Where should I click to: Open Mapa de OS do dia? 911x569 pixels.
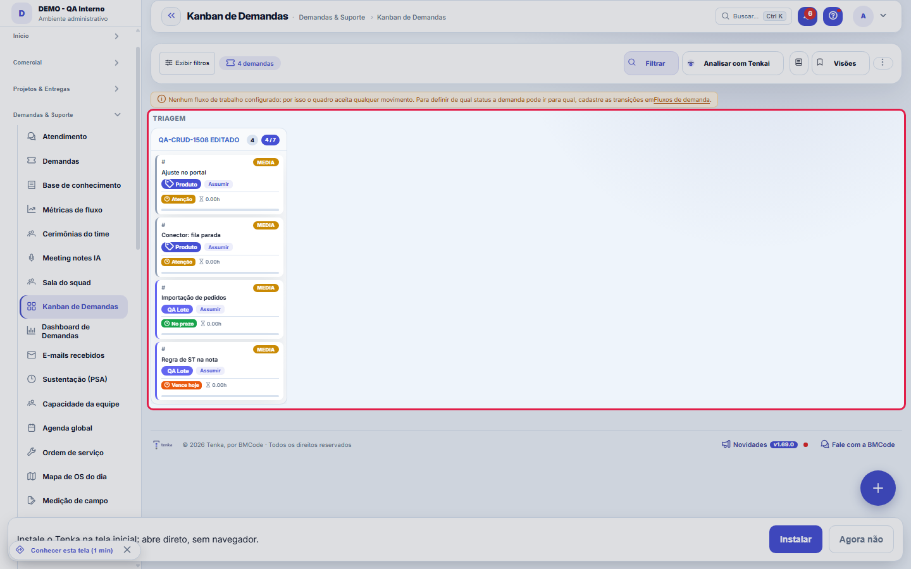73,477
